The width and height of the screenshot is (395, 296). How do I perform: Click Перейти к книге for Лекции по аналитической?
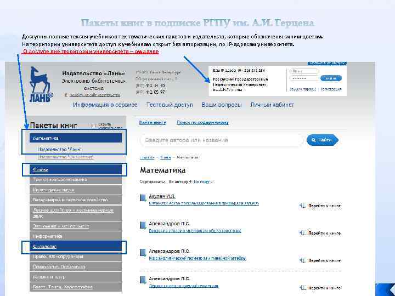point(324,288)
